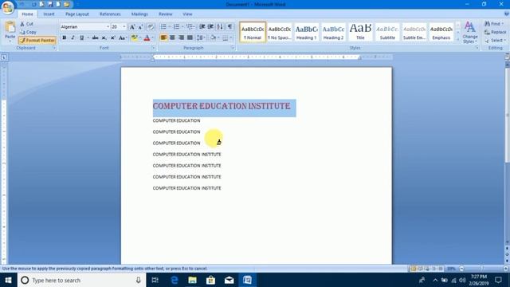Open Line Spacing dropdown
Image resolution: width=510 pixels, height=287 pixels.
[x=201, y=37]
